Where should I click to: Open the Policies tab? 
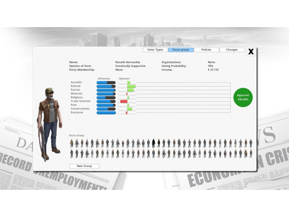click(206, 50)
